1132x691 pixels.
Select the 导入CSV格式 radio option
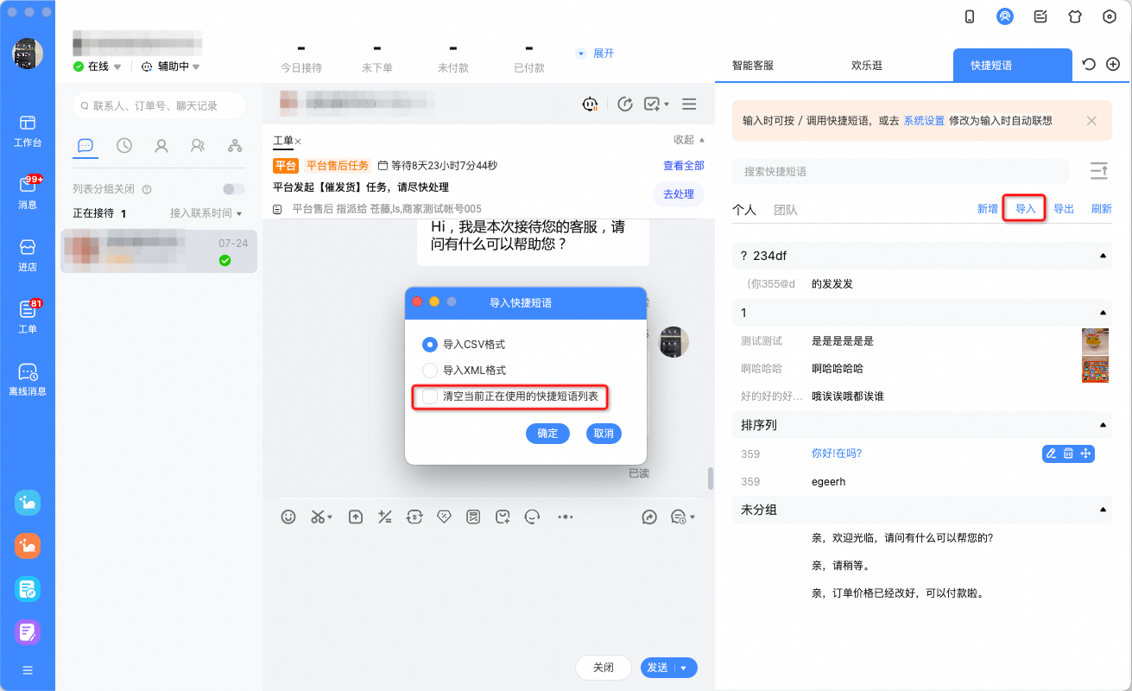429,345
